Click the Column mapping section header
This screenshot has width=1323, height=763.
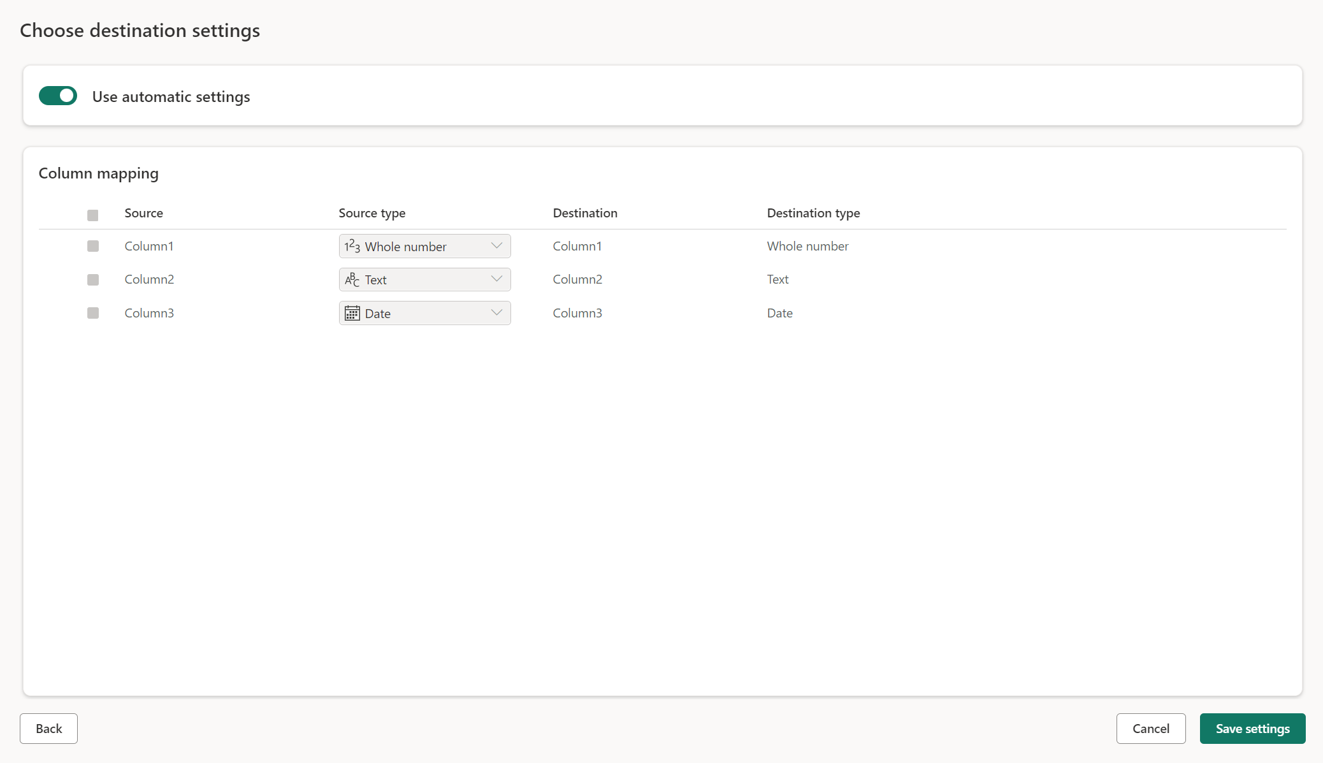coord(98,171)
